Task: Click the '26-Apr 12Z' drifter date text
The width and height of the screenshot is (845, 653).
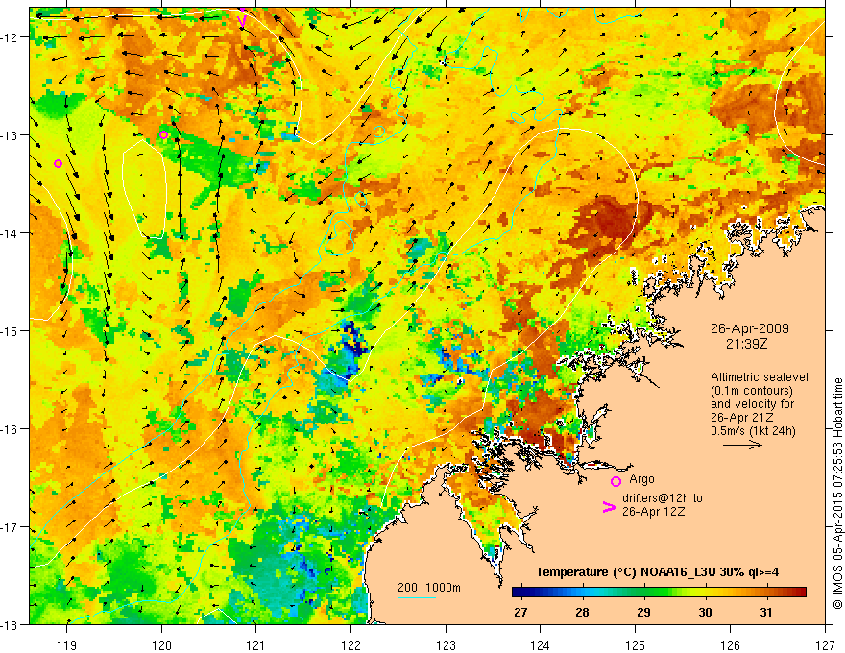Action: tap(653, 512)
